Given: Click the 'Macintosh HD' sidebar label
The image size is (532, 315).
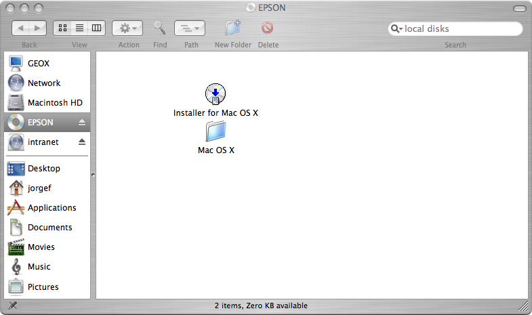Looking at the screenshot, I should coord(56,103).
